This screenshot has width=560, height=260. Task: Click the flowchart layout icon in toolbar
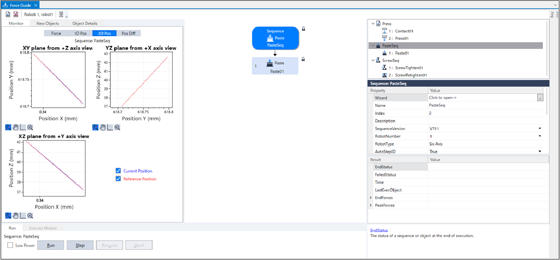click(61, 15)
